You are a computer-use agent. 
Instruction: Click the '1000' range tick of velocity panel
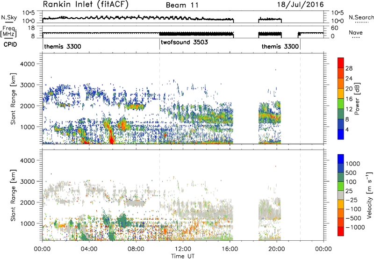click(x=28, y=223)
